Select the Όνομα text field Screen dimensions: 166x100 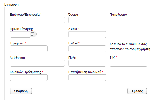pos(87,20)
